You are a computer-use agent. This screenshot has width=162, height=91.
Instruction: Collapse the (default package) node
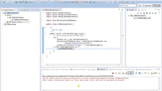click(8, 17)
